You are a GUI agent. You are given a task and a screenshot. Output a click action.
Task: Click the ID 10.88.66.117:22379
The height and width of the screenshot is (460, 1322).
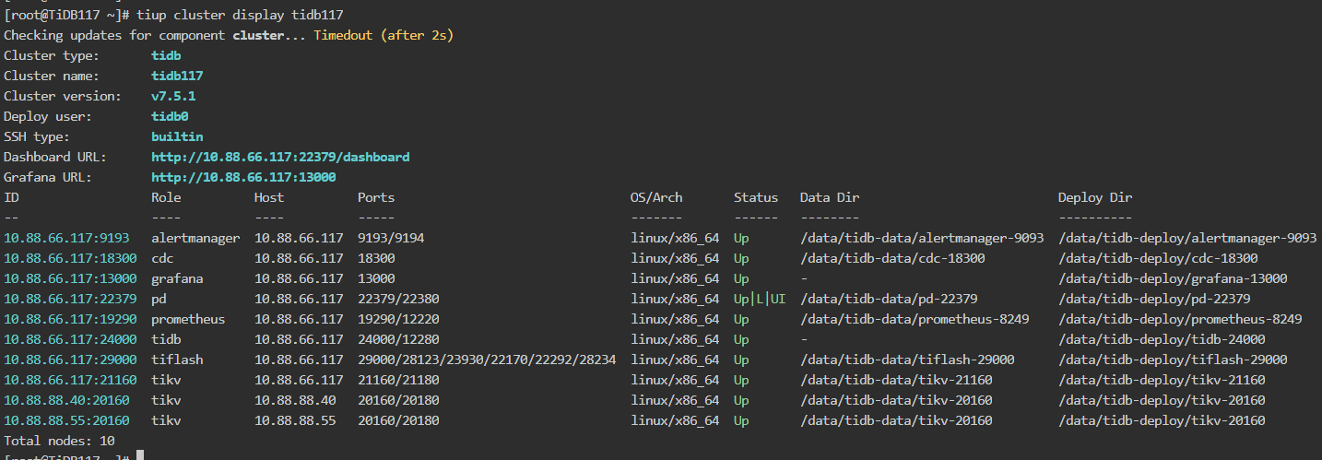click(x=70, y=299)
